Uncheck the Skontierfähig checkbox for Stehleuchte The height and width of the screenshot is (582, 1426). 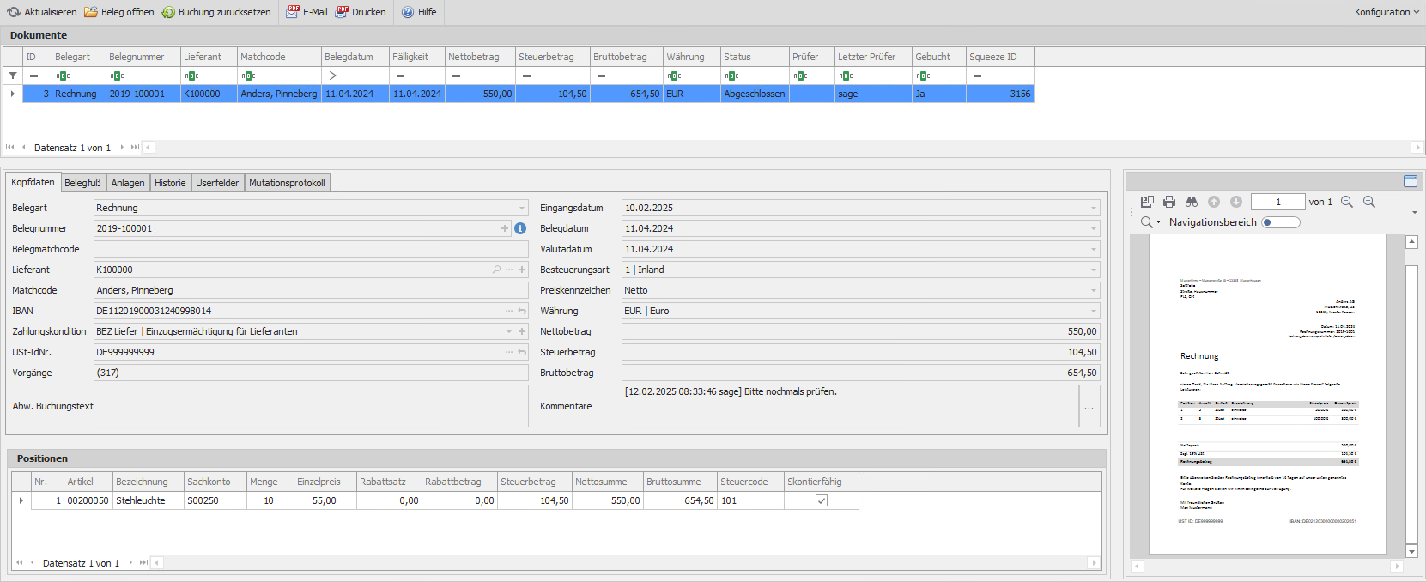[x=821, y=500]
